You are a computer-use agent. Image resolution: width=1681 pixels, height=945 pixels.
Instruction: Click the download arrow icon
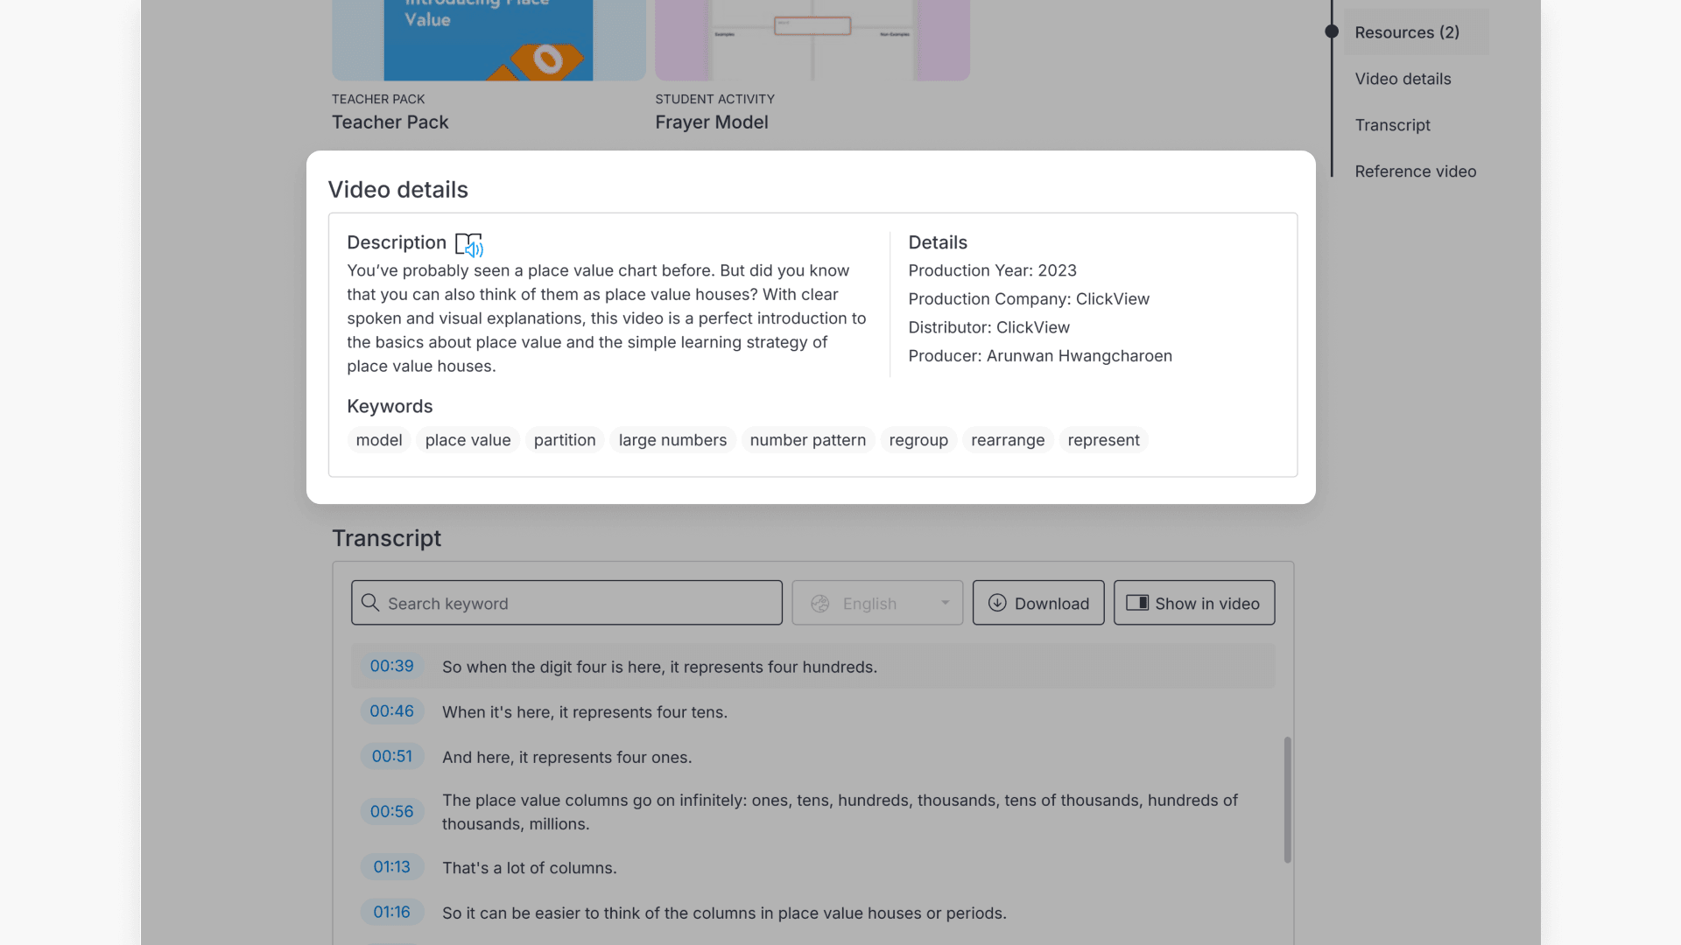click(997, 603)
